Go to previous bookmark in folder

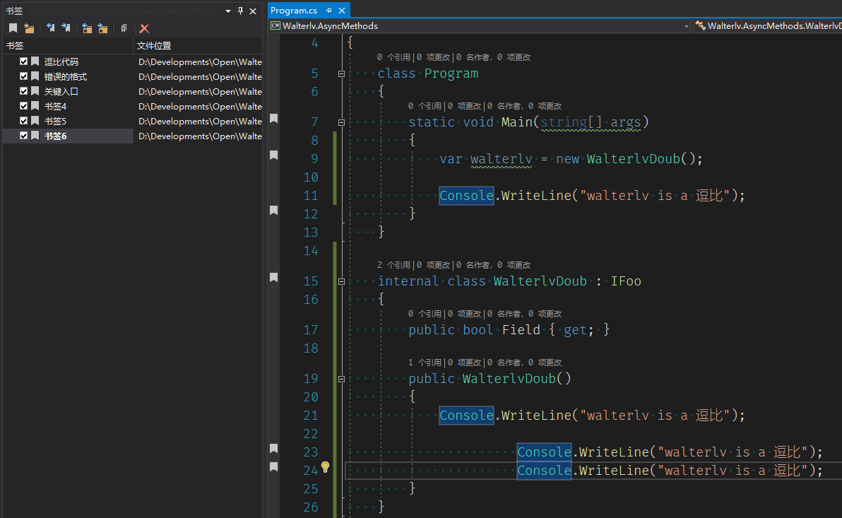click(87, 28)
